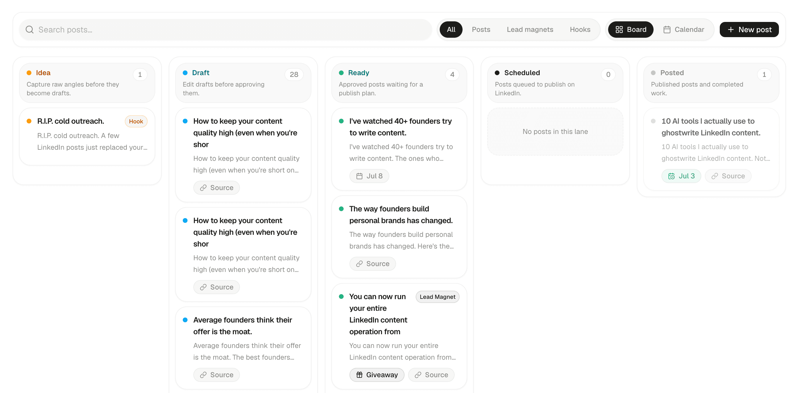Create a New post
Screen dimensions: 805x393
(x=749, y=30)
